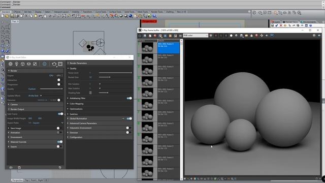Click the four-viewport layout icon in Rhino toolbar
The image size is (325, 183).
[78, 16]
